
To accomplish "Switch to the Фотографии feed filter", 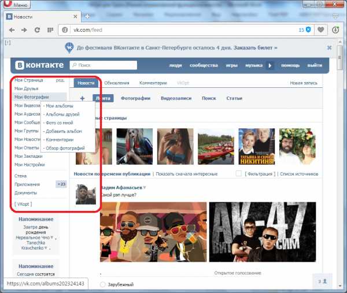I will [x=135, y=98].
